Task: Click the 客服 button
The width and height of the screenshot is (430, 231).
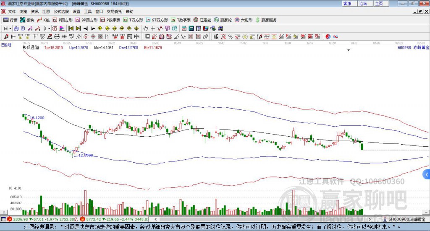Action: pos(349,3)
